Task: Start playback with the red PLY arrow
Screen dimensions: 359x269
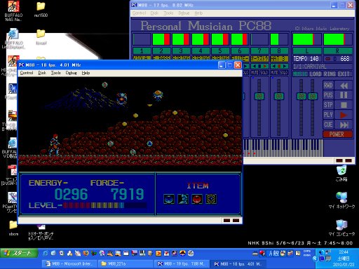Action: pos(344,115)
